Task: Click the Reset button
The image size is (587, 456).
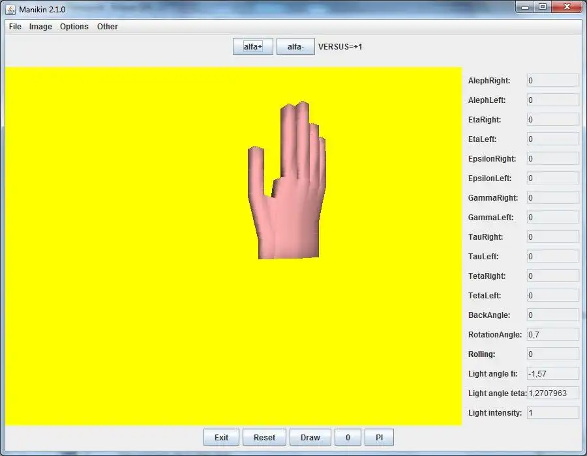Action: coord(264,437)
